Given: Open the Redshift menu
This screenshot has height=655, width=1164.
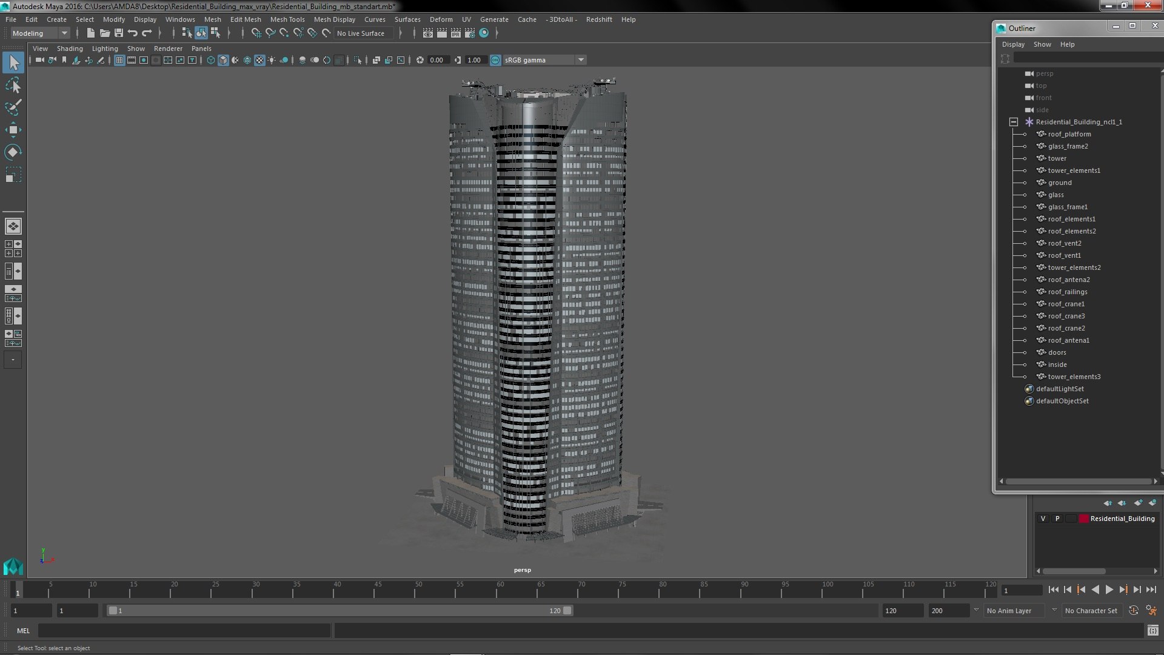Looking at the screenshot, I should tap(599, 19).
